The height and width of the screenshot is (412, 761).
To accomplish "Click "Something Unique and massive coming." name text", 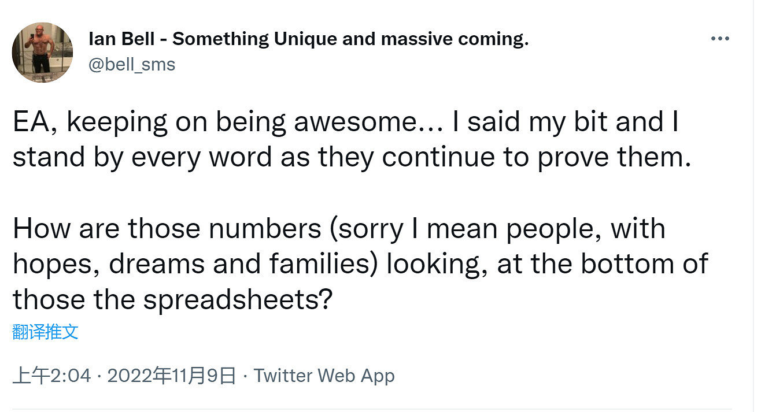I will [x=350, y=39].
